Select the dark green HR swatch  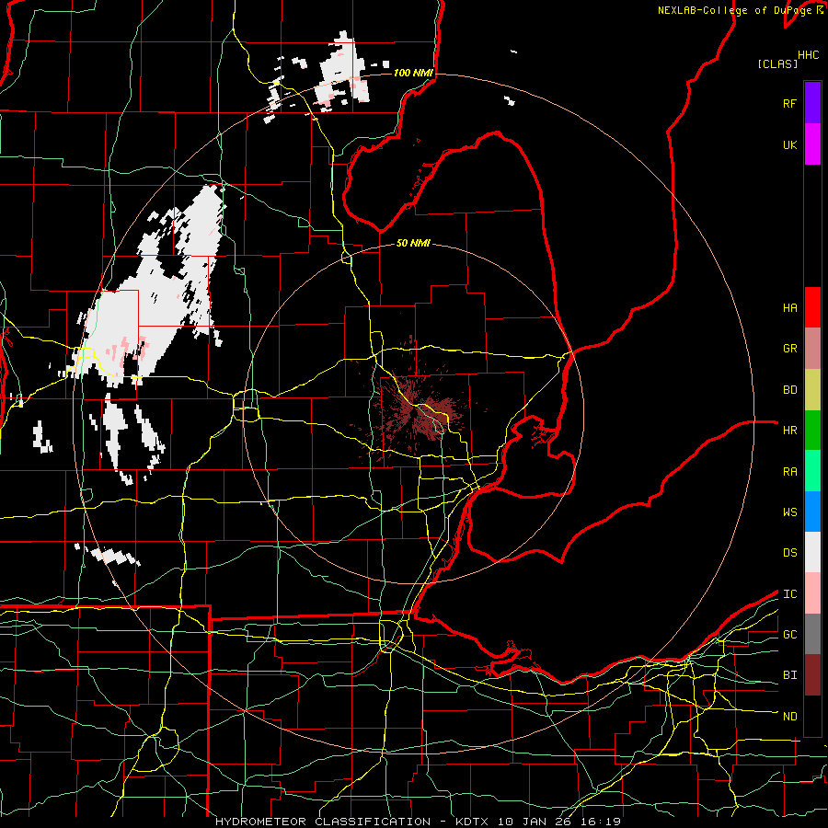click(812, 430)
